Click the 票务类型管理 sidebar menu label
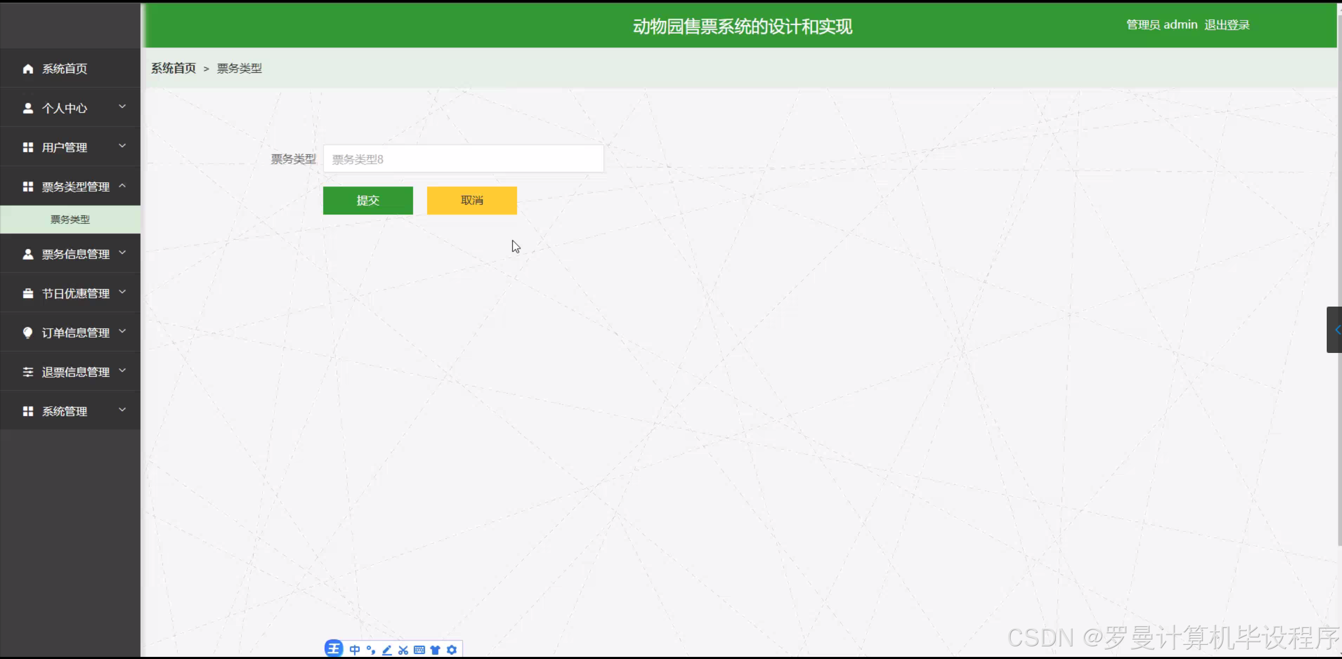The height and width of the screenshot is (659, 1342). (x=76, y=187)
